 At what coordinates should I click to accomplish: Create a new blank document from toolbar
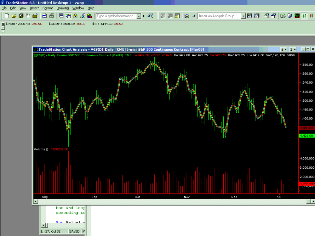[x=7, y=16]
